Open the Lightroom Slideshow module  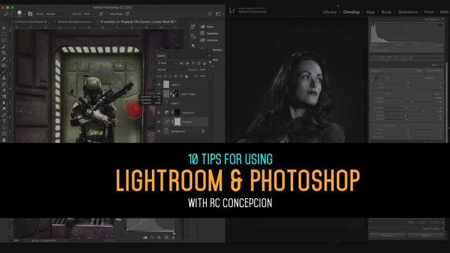coord(408,12)
